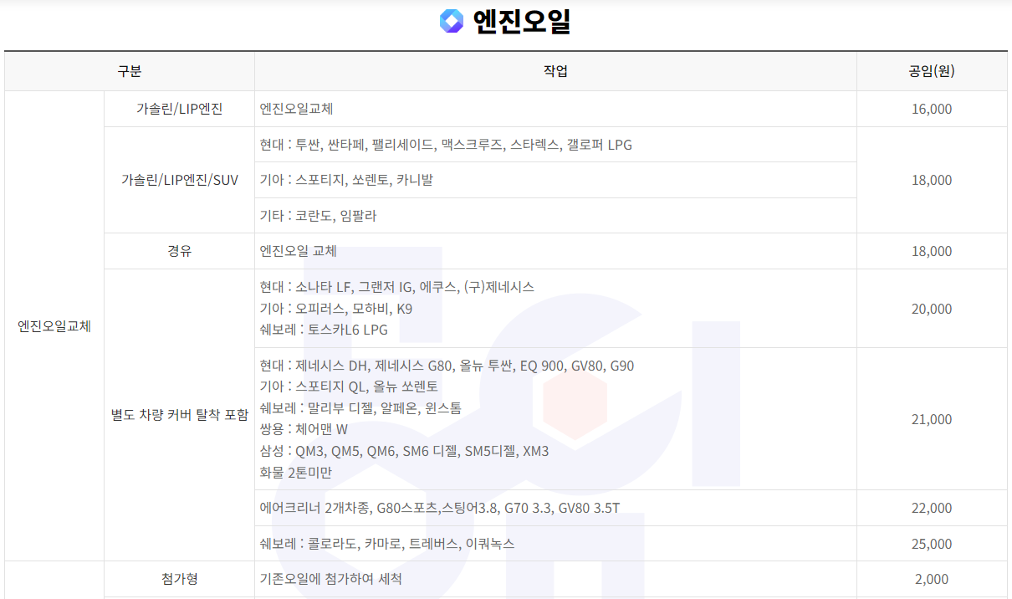Image resolution: width=1012 pixels, height=599 pixels.
Task: Click the 현대 : 투싼, 싼타페 vehicle list row
Action: (x=555, y=145)
